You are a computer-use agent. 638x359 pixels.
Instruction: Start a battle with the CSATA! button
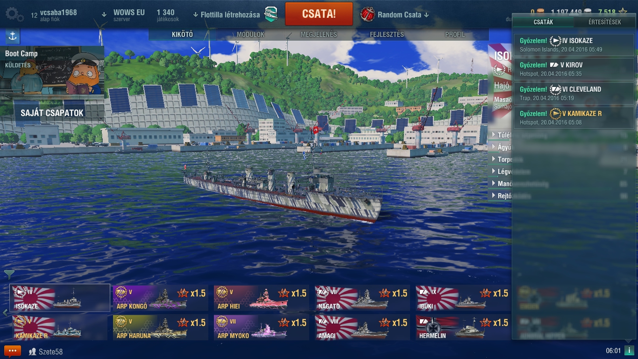tap(319, 14)
